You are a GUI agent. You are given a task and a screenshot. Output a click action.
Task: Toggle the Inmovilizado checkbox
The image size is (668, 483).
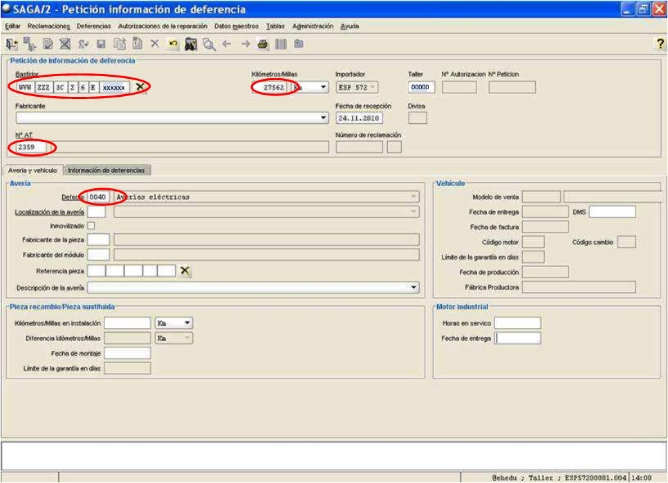[x=91, y=226]
